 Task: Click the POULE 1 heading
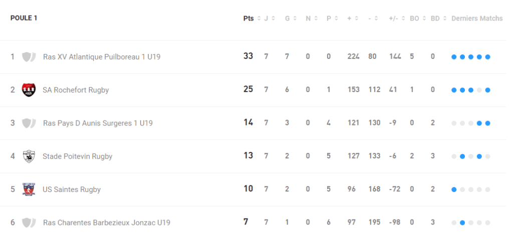click(24, 18)
